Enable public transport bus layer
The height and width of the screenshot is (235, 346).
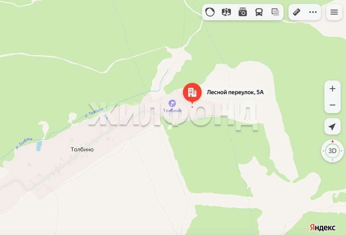(259, 12)
